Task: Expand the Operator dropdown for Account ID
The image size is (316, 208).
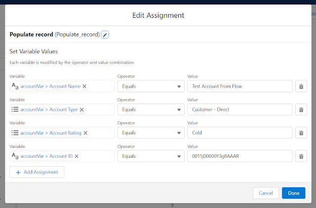Action: tap(151, 156)
